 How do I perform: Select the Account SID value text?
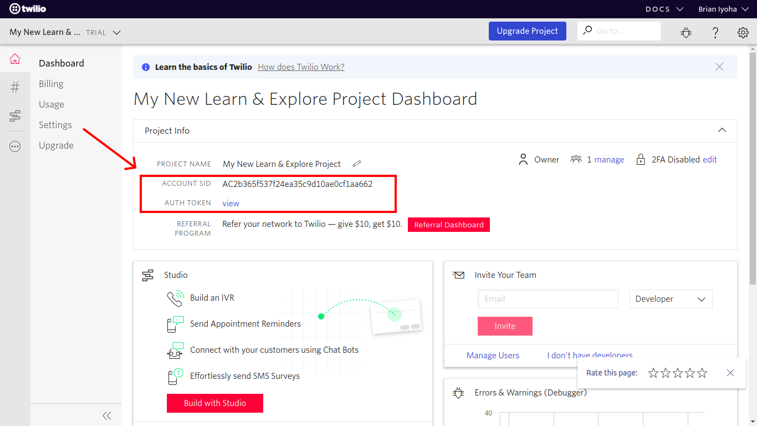click(x=298, y=184)
